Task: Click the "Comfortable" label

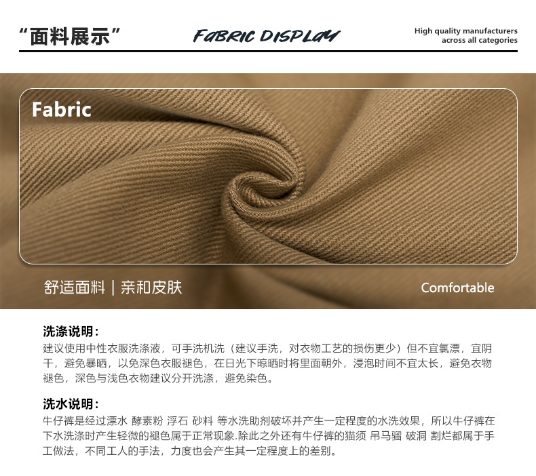Action: [x=457, y=287]
